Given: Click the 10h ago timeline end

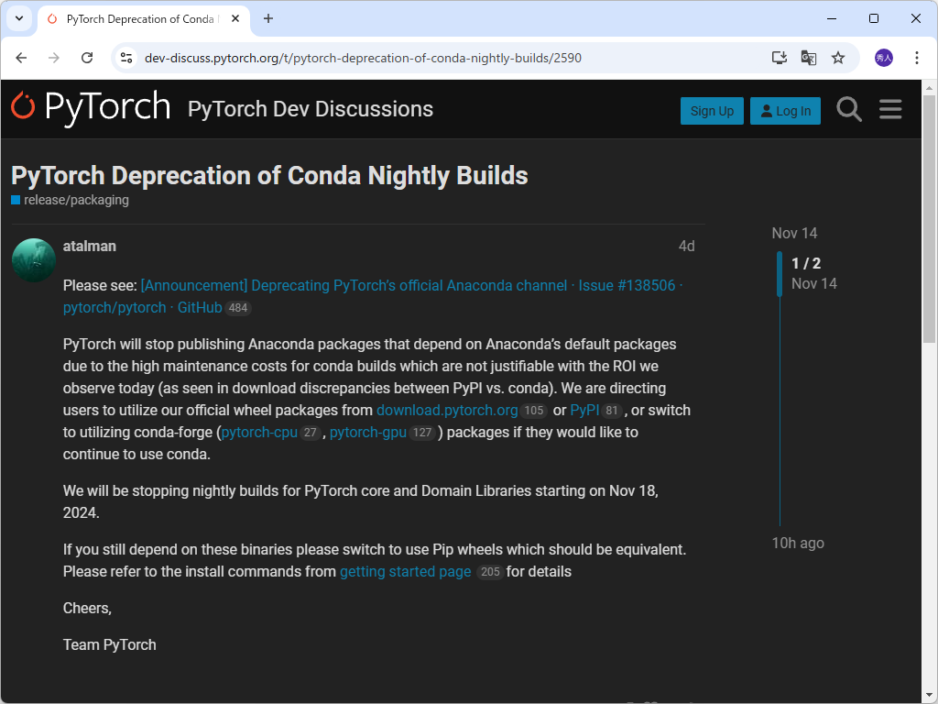Looking at the screenshot, I should coord(798,543).
